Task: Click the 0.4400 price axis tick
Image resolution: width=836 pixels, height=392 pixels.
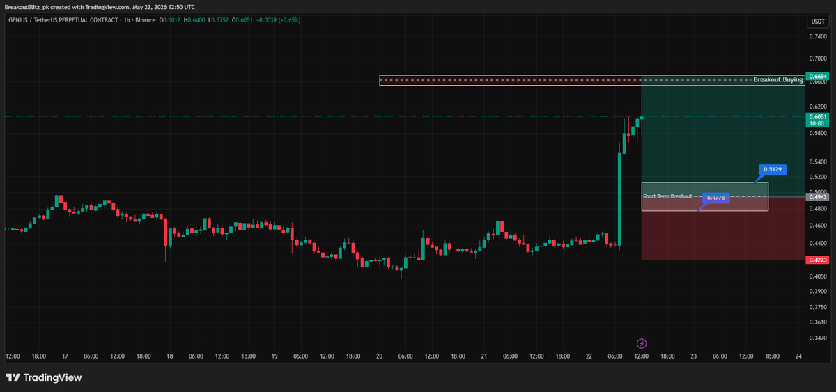Action: pos(817,243)
